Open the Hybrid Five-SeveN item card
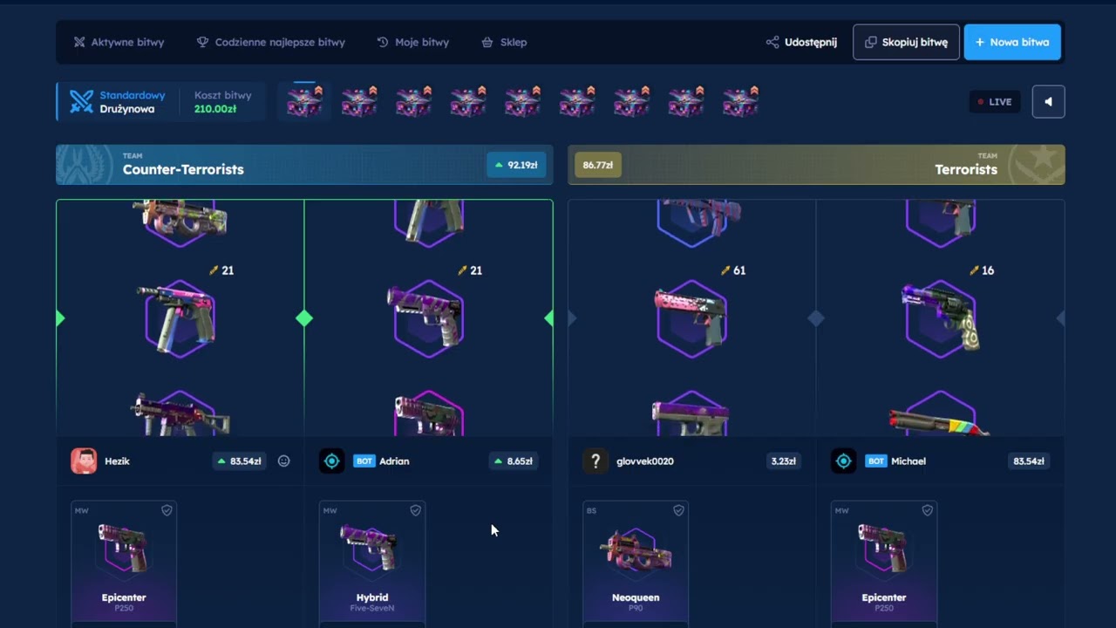1116x628 pixels. [x=372, y=563]
